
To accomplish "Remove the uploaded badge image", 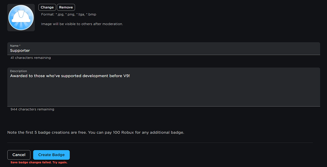I will [66, 7].
